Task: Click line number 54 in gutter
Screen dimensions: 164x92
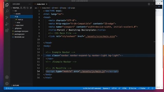Action: click(38, 71)
